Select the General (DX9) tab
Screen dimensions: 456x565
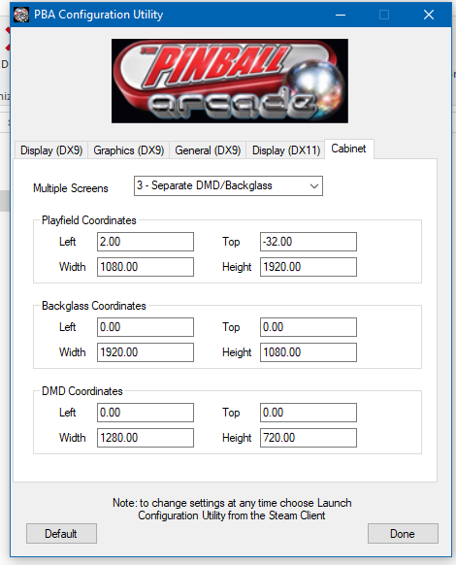click(x=208, y=150)
